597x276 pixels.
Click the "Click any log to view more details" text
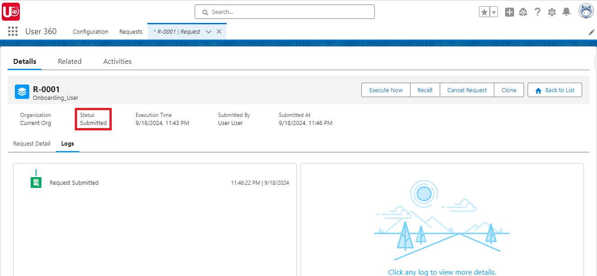(442, 272)
